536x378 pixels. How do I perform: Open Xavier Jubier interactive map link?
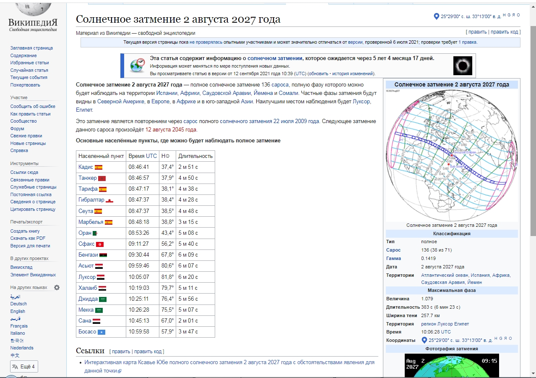point(229,366)
